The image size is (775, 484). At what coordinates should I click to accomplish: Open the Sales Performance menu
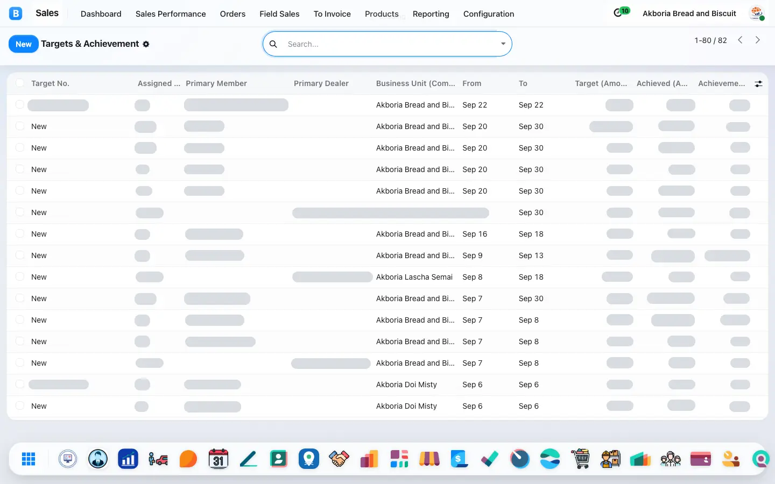[x=171, y=14]
